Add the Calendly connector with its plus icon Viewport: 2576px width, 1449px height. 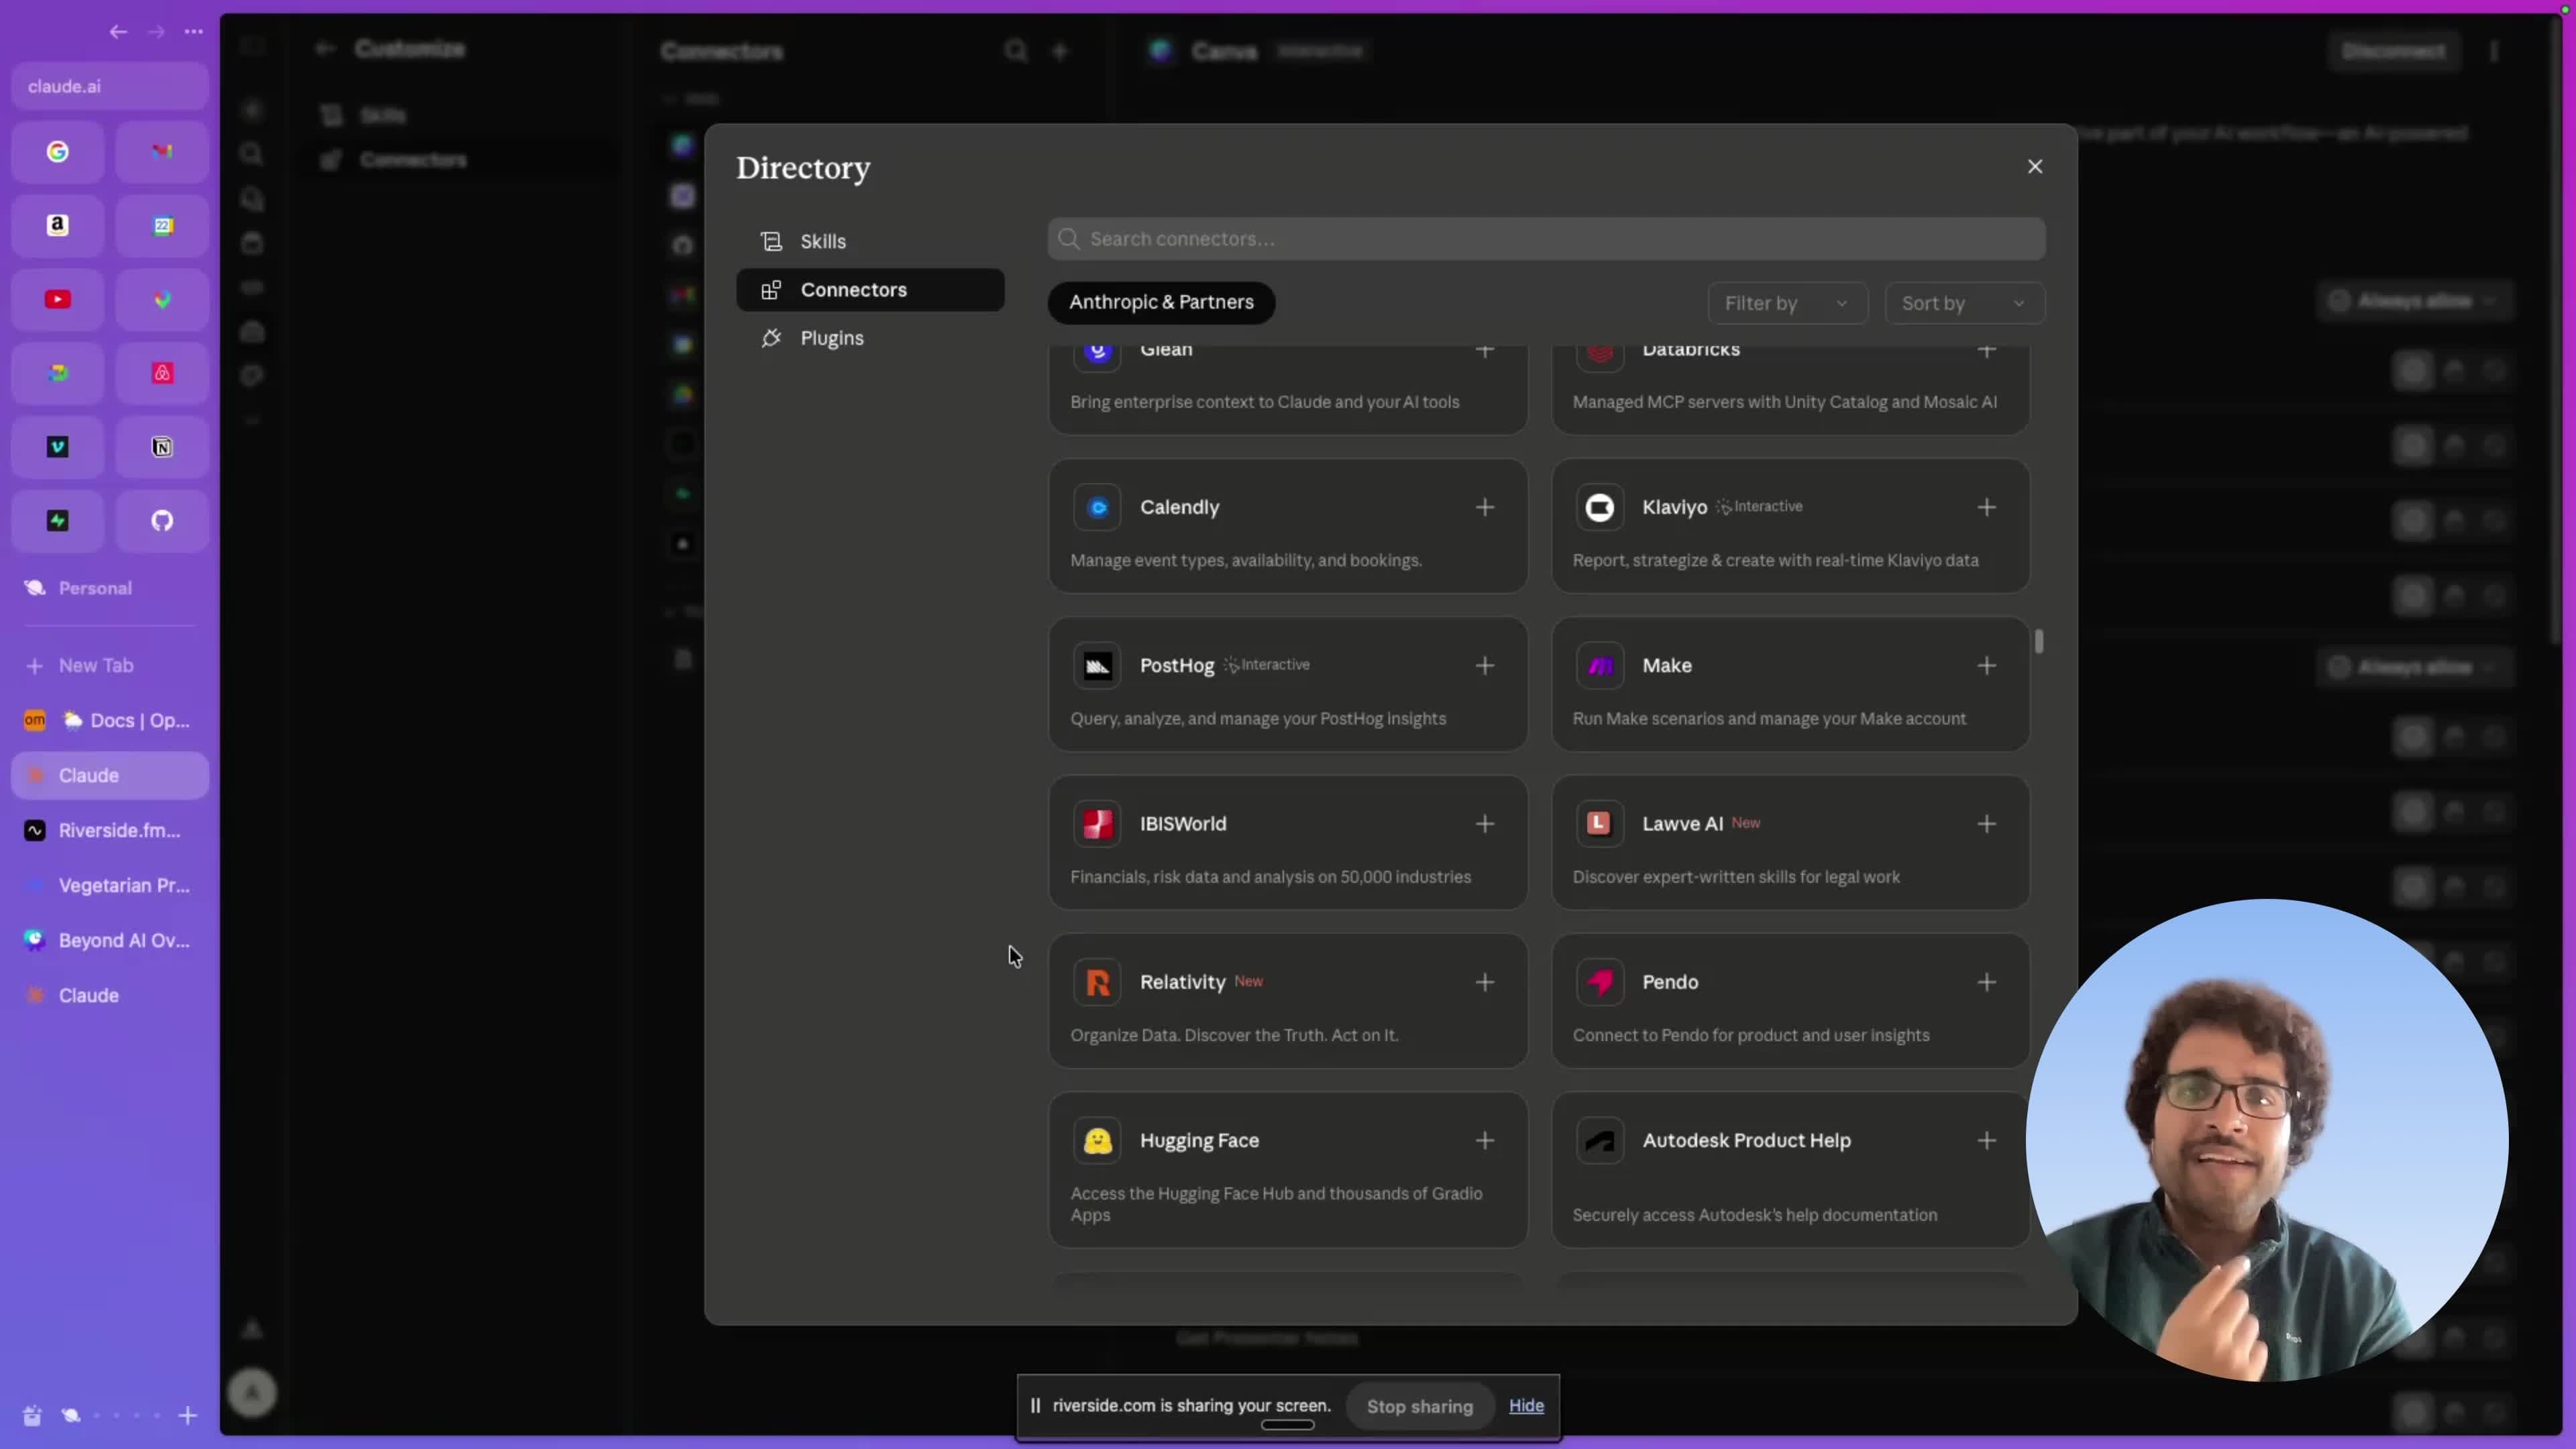pos(1485,507)
